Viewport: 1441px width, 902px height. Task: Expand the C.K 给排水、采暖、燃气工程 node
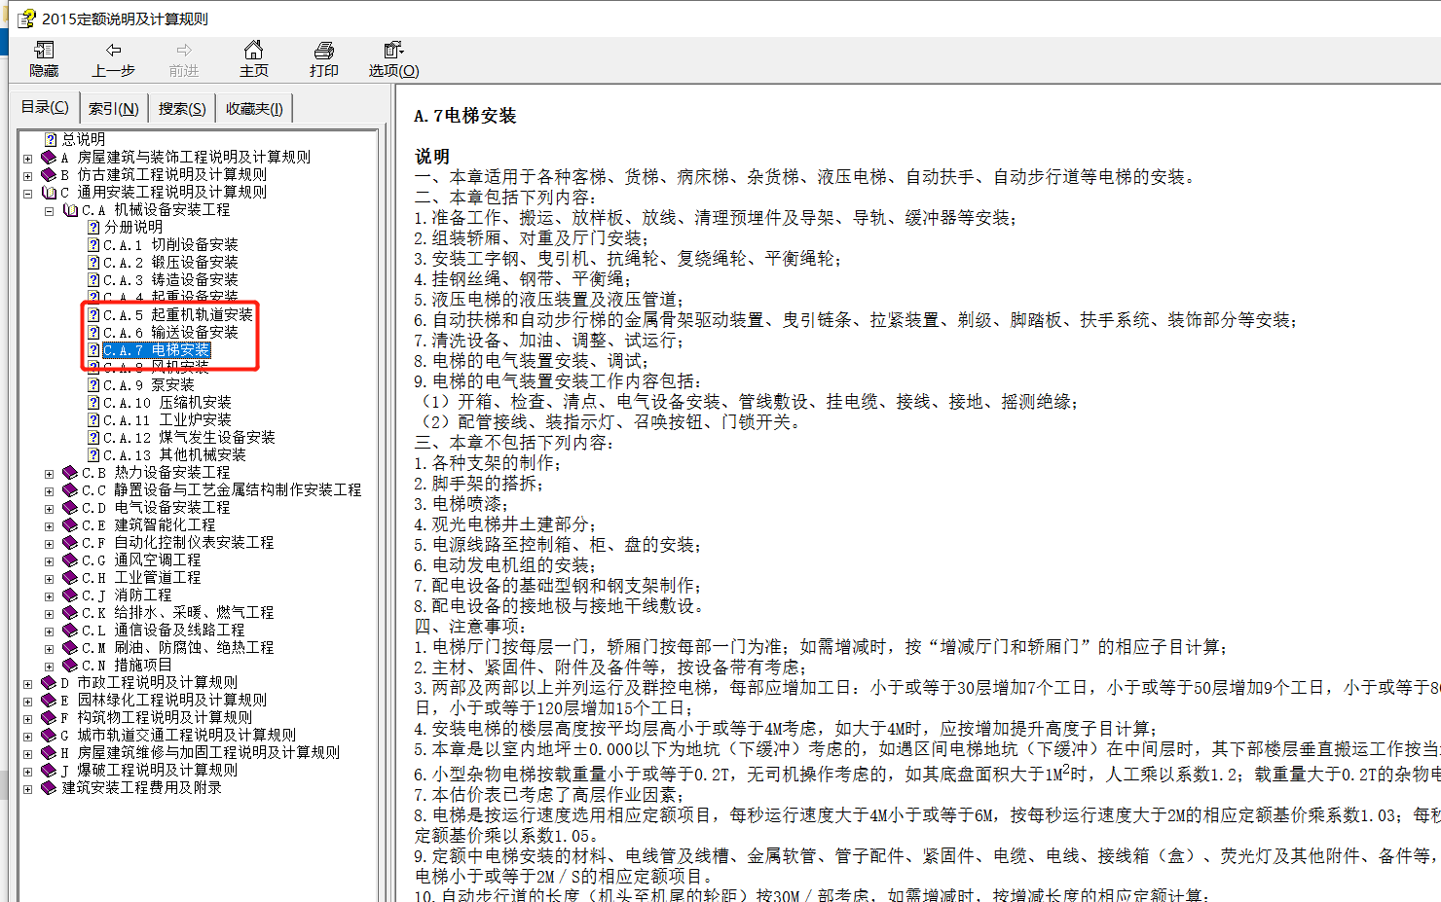[49, 613]
